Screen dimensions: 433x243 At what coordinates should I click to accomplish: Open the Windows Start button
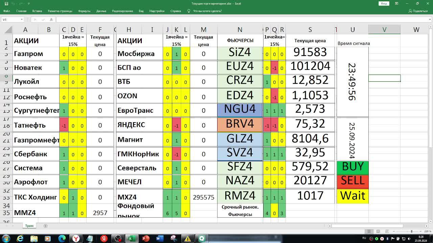coord(6,239)
